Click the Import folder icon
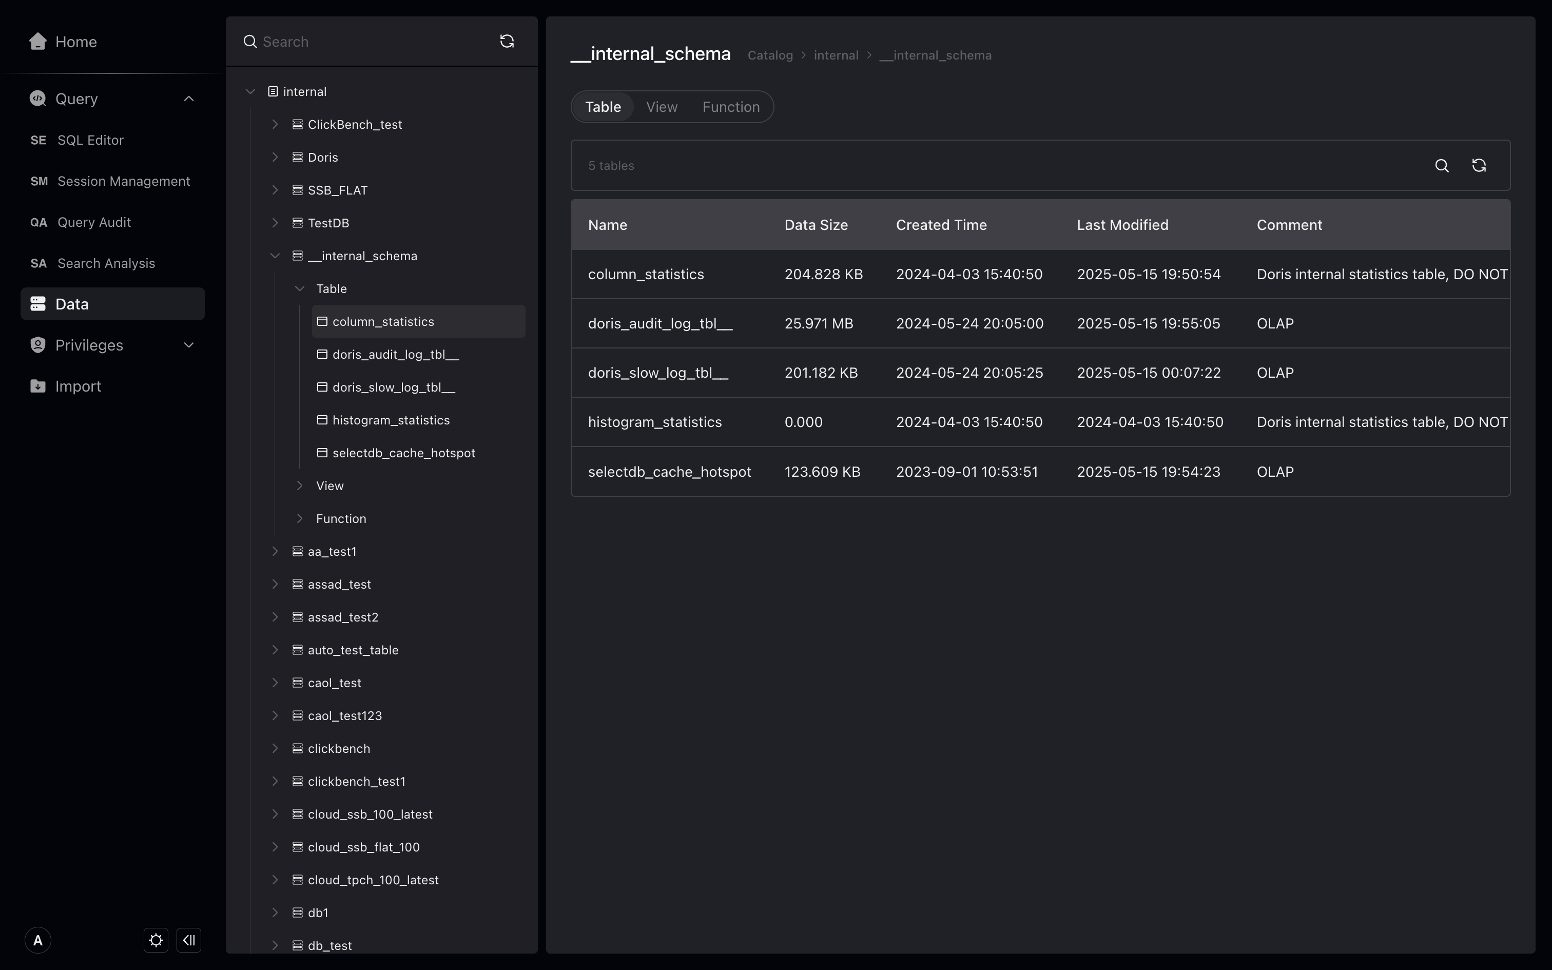Image resolution: width=1552 pixels, height=970 pixels. tap(38, 385)
